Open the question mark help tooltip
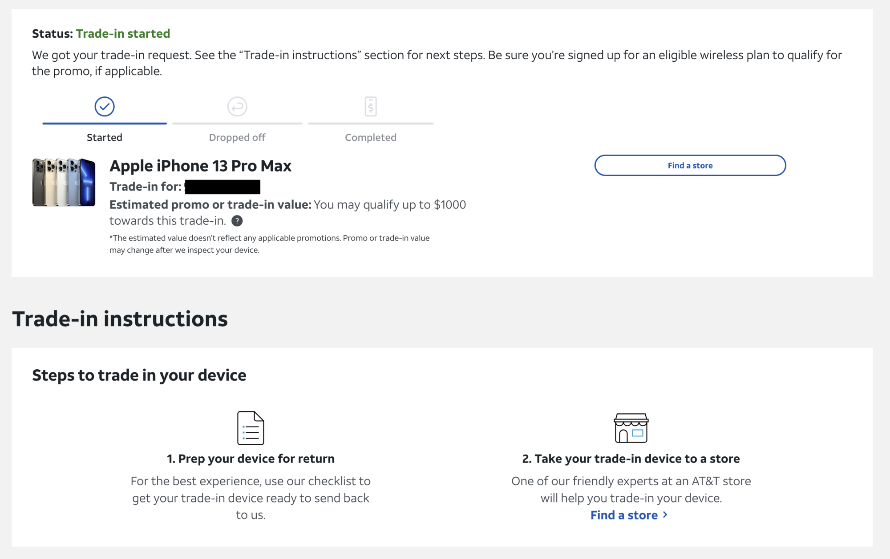 point(237,221)
